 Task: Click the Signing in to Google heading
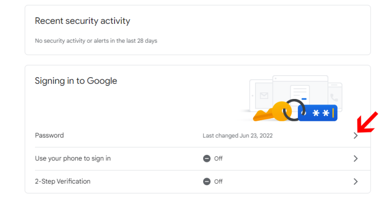(x=76, y=81)
